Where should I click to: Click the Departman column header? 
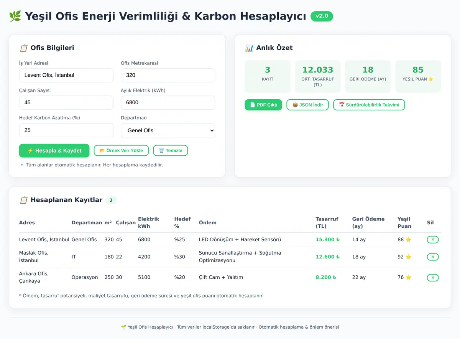pyautogui.click(x=87, y=223)
